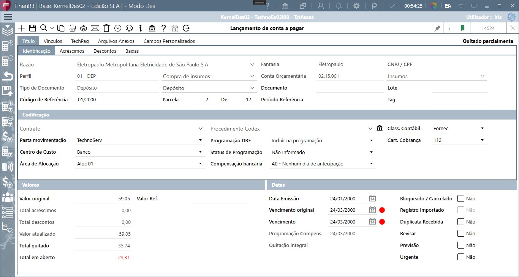Open the hamburger menu icon

click(8, 17)
